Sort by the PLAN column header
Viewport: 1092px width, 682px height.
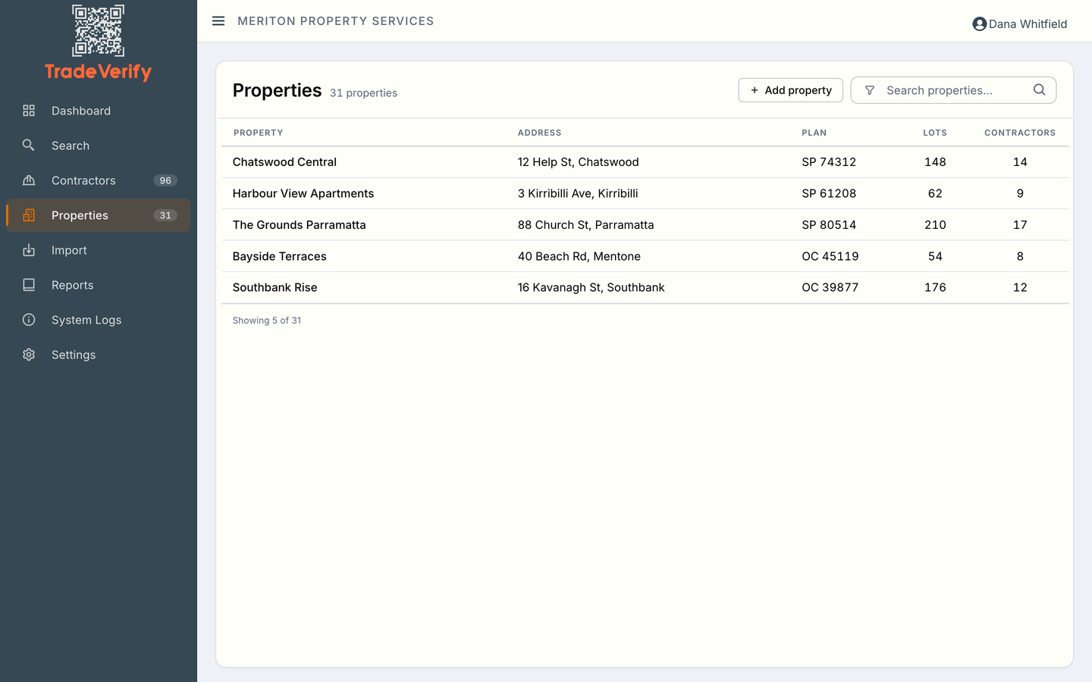point(814,133)
